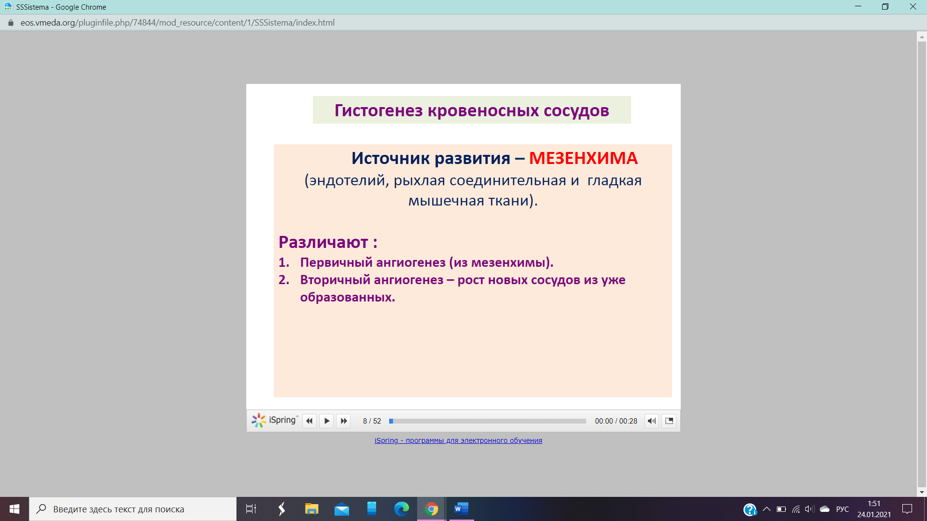Open the Mail app from the taskbar
The width and height of the screenshot is (927, 521).
tap(342, 509)
